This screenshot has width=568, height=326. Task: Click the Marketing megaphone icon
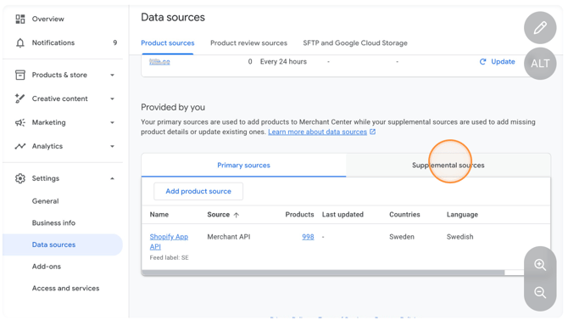[x=20, y=122]
